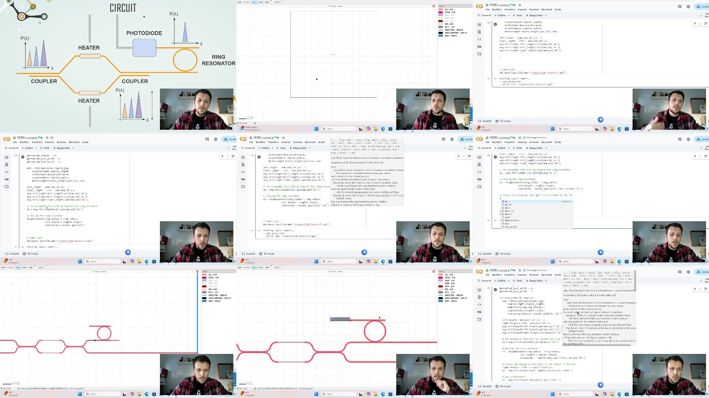Open code snippets icon in photodiode_length notebook frame
The width and height of the screenshot is (709, 398).
click(7, 172)
